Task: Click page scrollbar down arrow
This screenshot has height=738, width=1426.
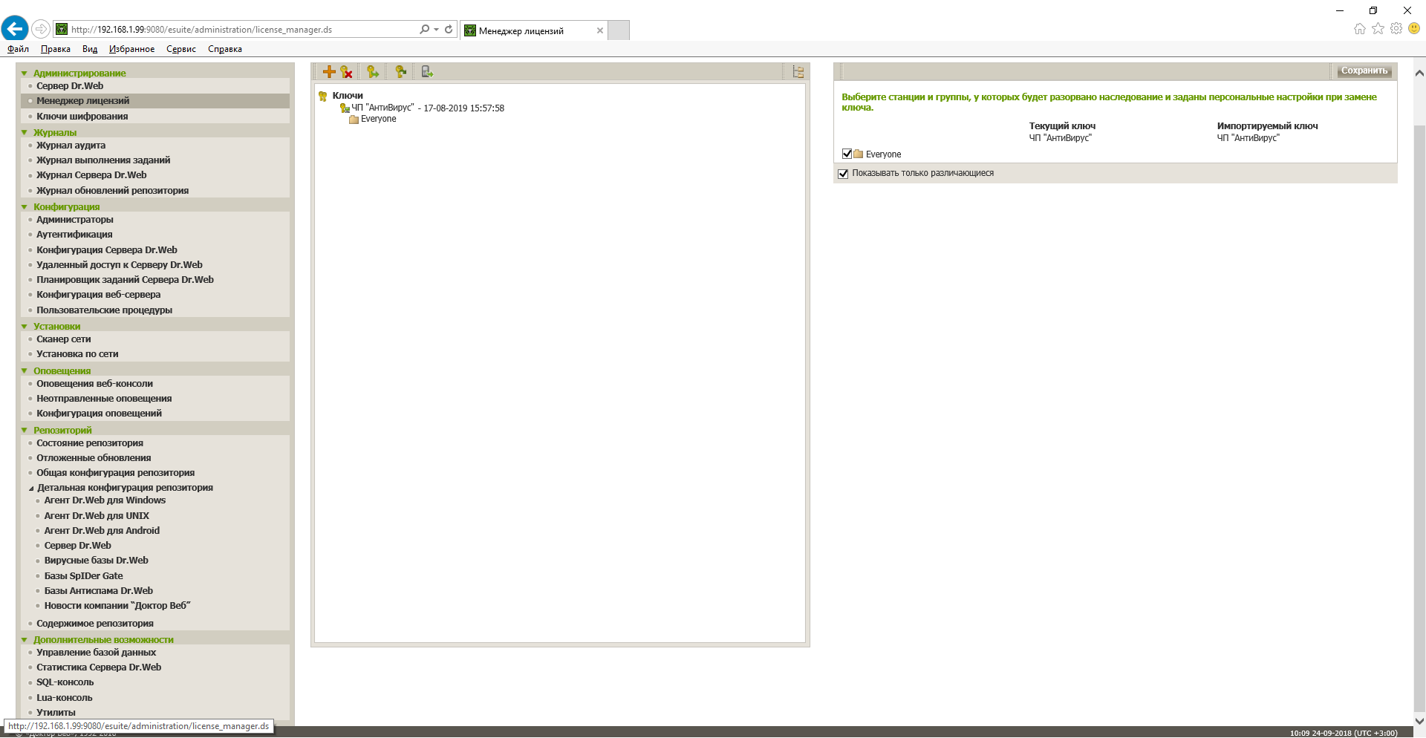Action: coord(1419,720)
